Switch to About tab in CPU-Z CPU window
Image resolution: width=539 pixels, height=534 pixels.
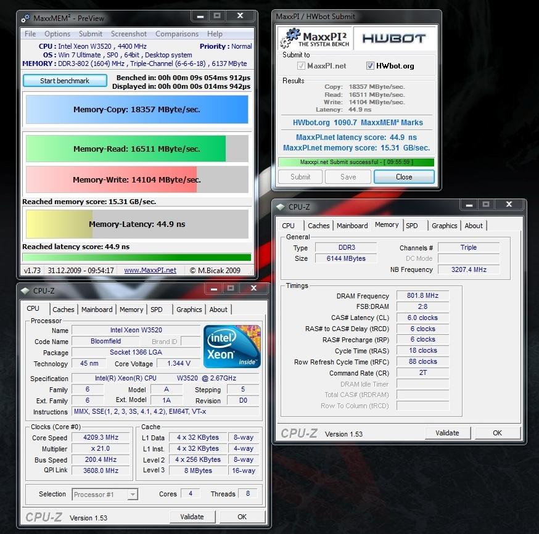tap(218, 310)
